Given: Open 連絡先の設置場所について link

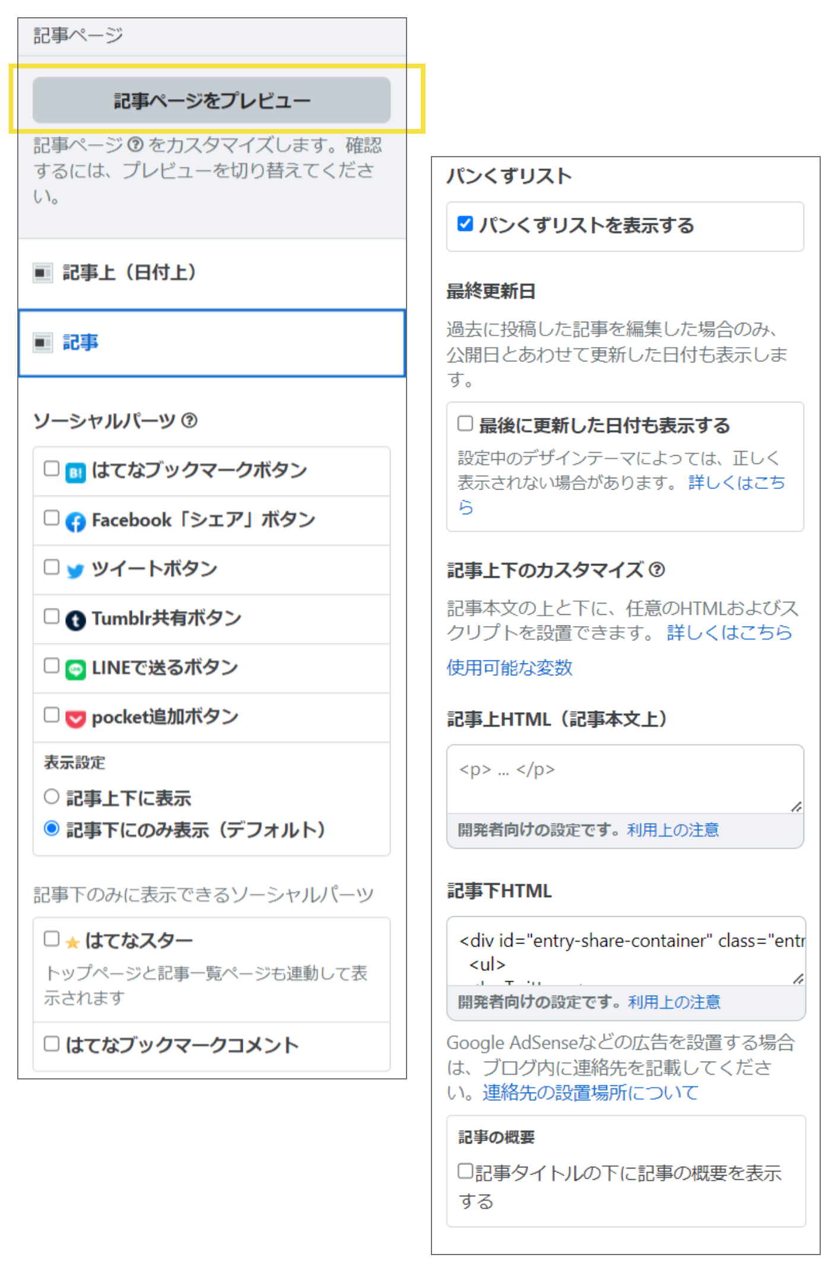Looking at the screenshot, I should [591, 1093].
